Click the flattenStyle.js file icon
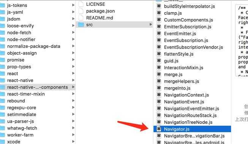 [159, 54]
